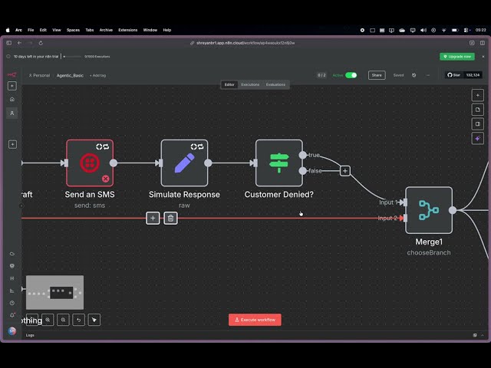Open the Customer Denied? switch node
The image size is (491, 368).
coord(278,163)
